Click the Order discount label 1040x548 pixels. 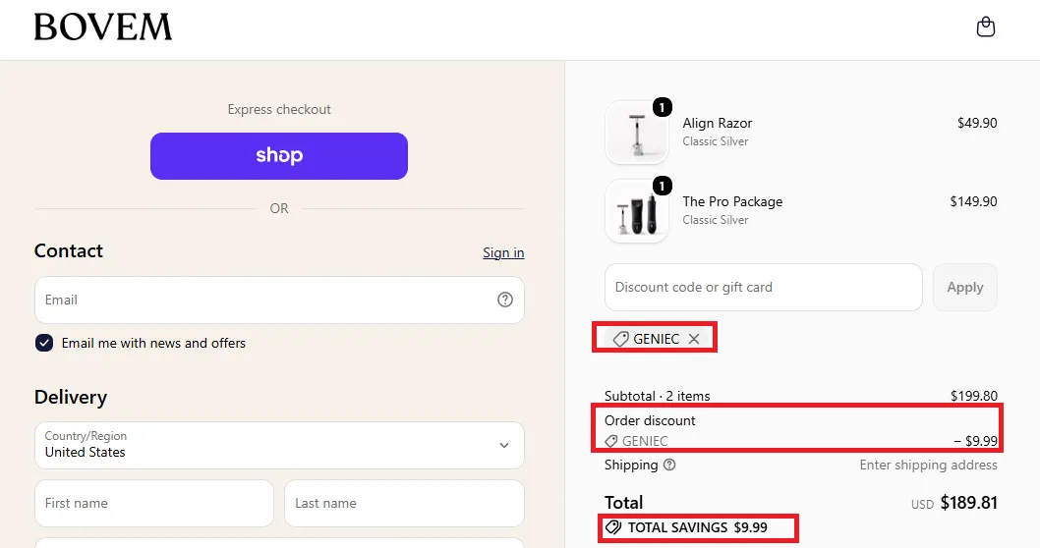(x=650, y=420)
